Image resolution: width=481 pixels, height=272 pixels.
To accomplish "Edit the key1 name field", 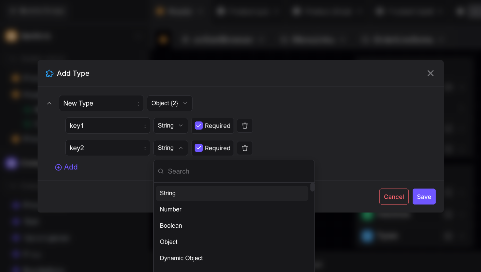I will 108,126.
